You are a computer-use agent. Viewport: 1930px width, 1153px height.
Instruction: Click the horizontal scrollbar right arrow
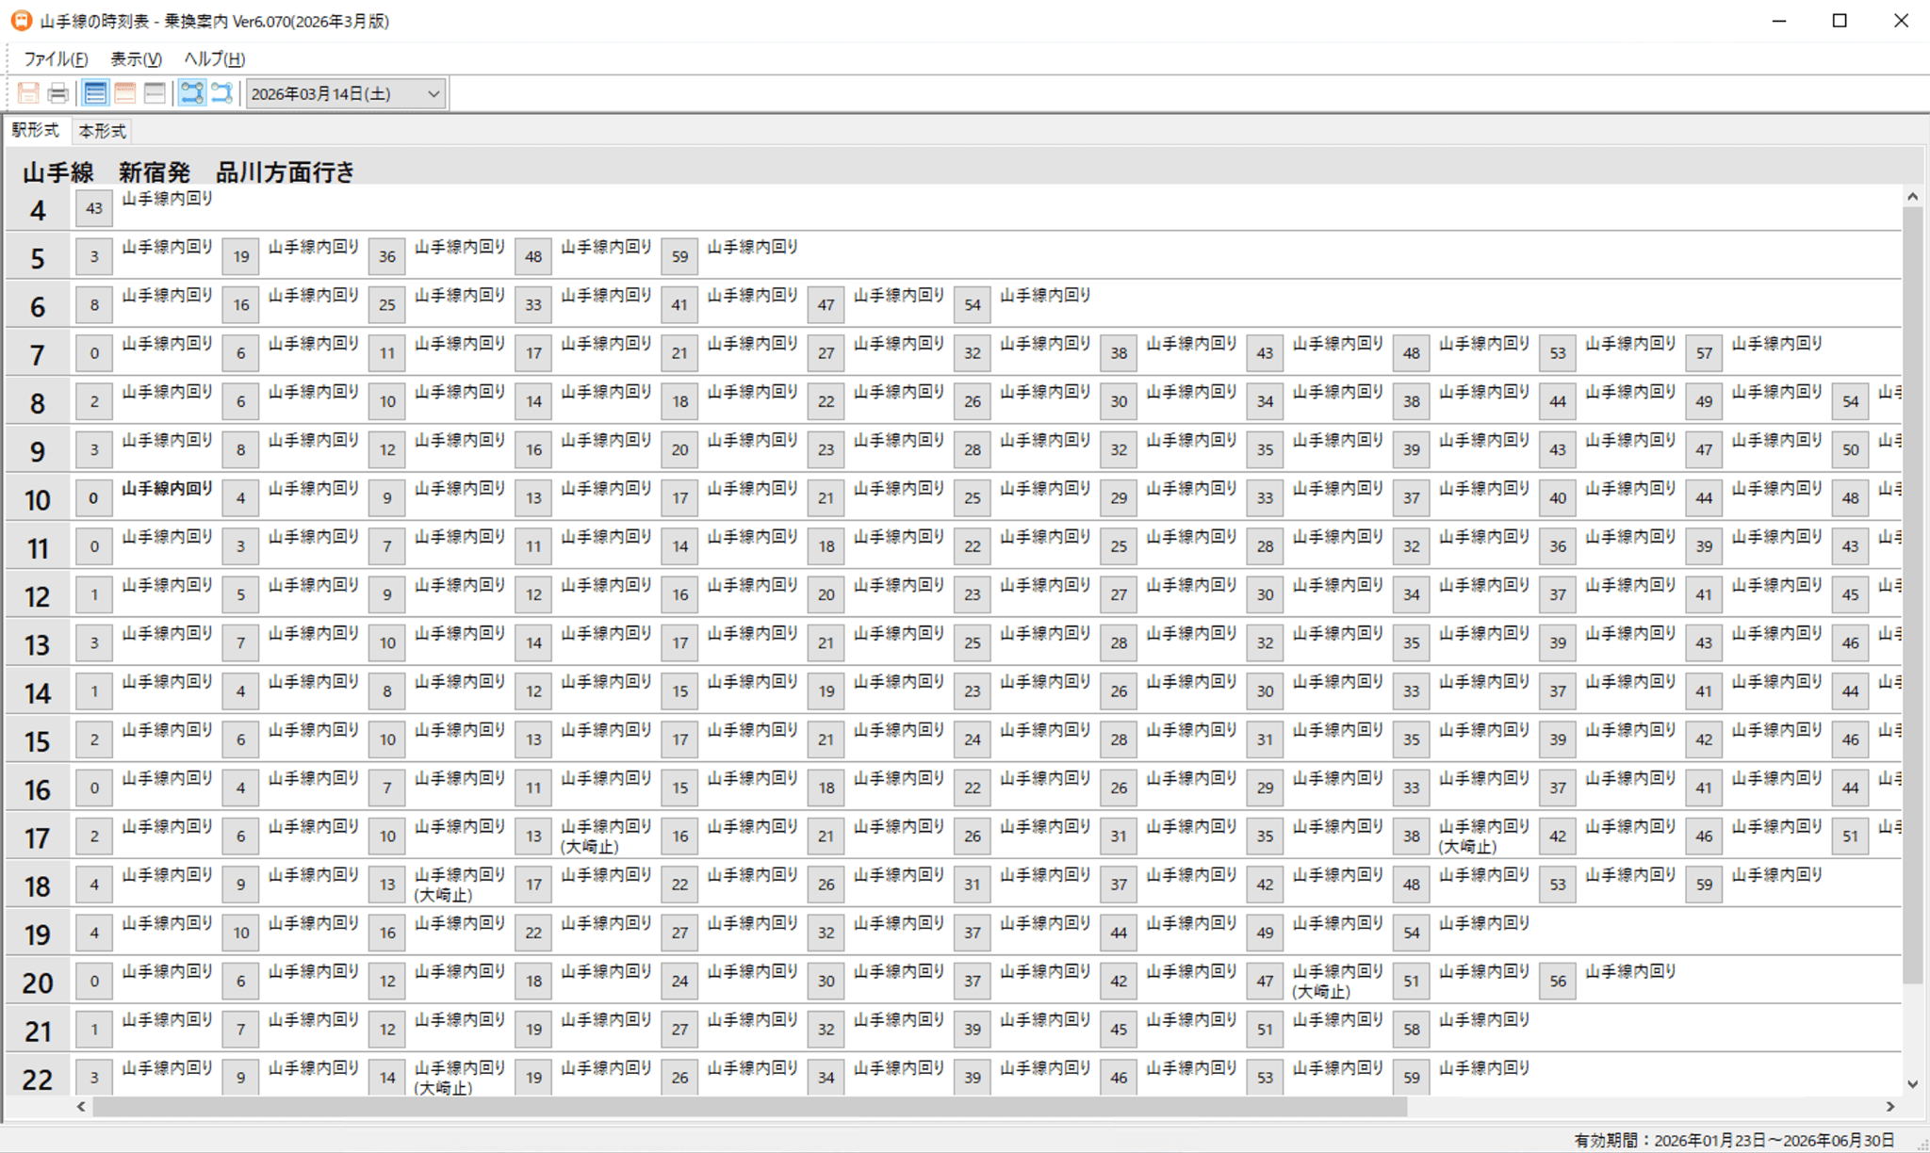point(1889,1106)
